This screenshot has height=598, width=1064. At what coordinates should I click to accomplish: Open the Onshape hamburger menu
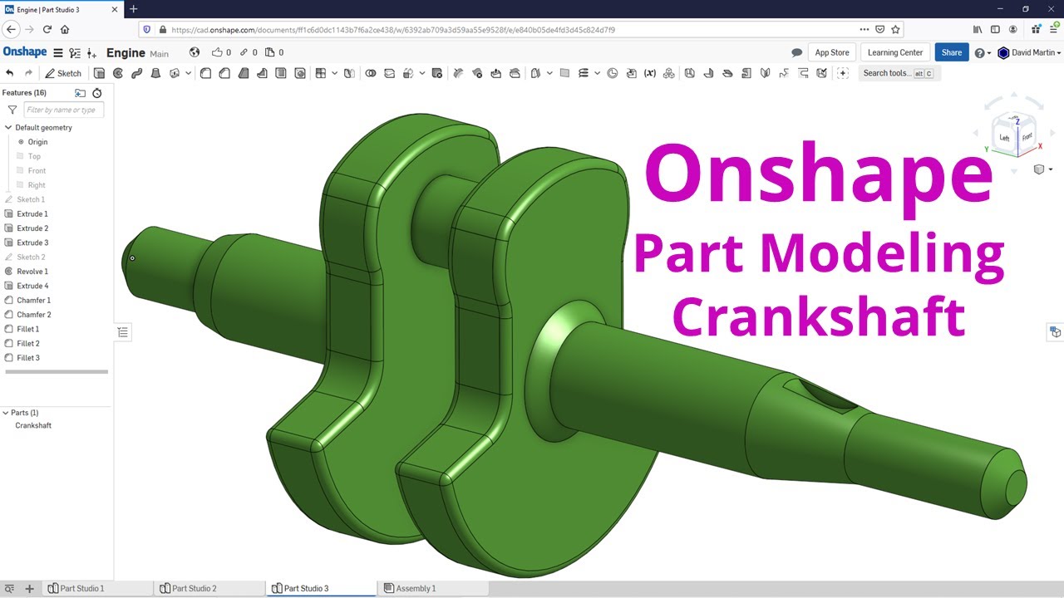click(x=58, y=52)
